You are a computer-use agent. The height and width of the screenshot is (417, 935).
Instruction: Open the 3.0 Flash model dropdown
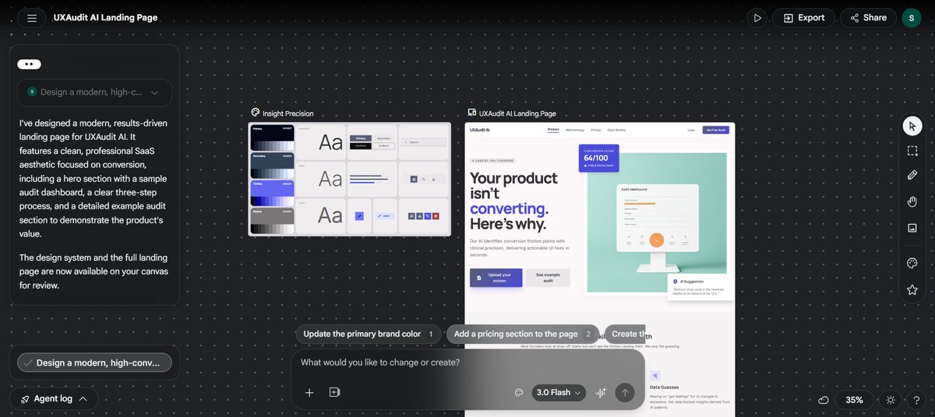[x=559, y=393]
